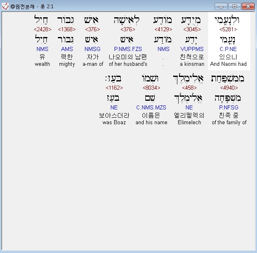Click Korean gloss '보아스더라'

point(114,115)
